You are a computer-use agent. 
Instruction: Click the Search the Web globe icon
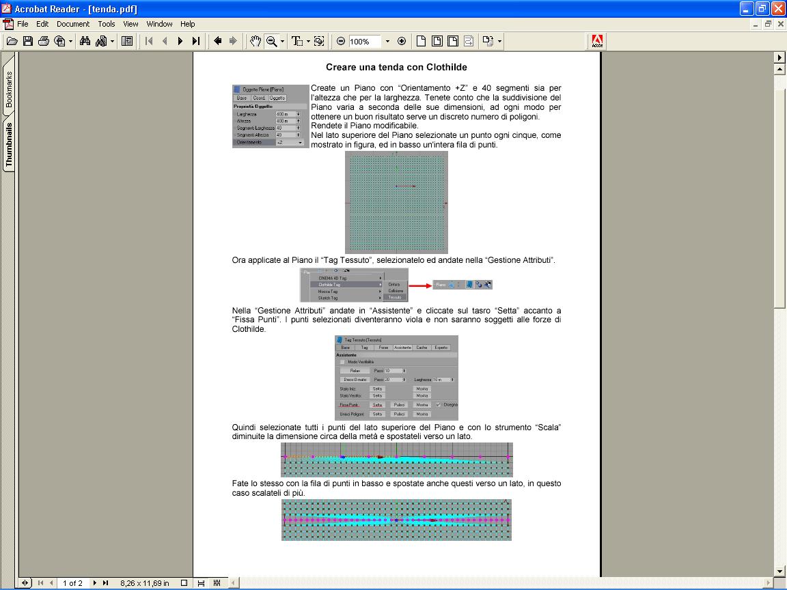[59, 41]
